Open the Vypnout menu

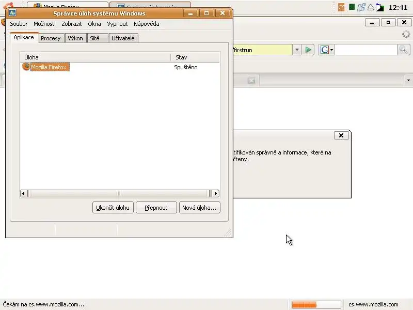117,24
